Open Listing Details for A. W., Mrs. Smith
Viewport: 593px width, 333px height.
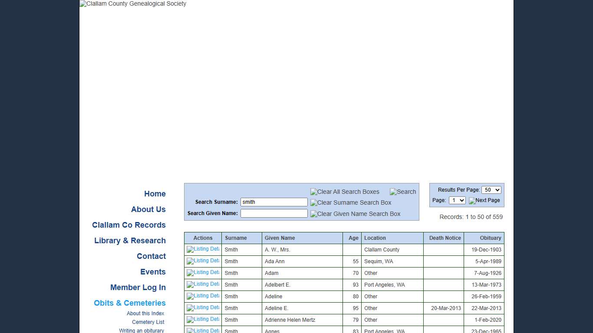point(203,249)
